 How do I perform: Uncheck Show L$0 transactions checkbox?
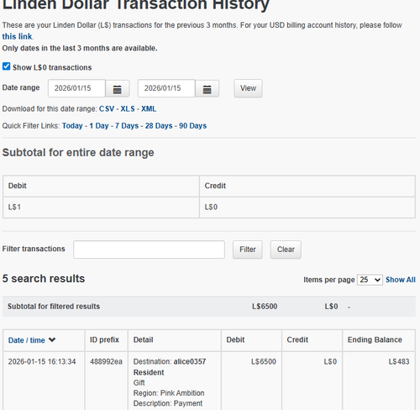[x=6, y=66]
